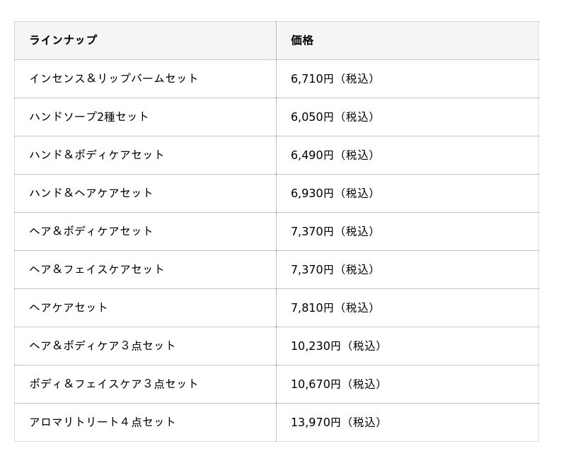Select インセンス＆リップバームセット product name

[114, 78]
